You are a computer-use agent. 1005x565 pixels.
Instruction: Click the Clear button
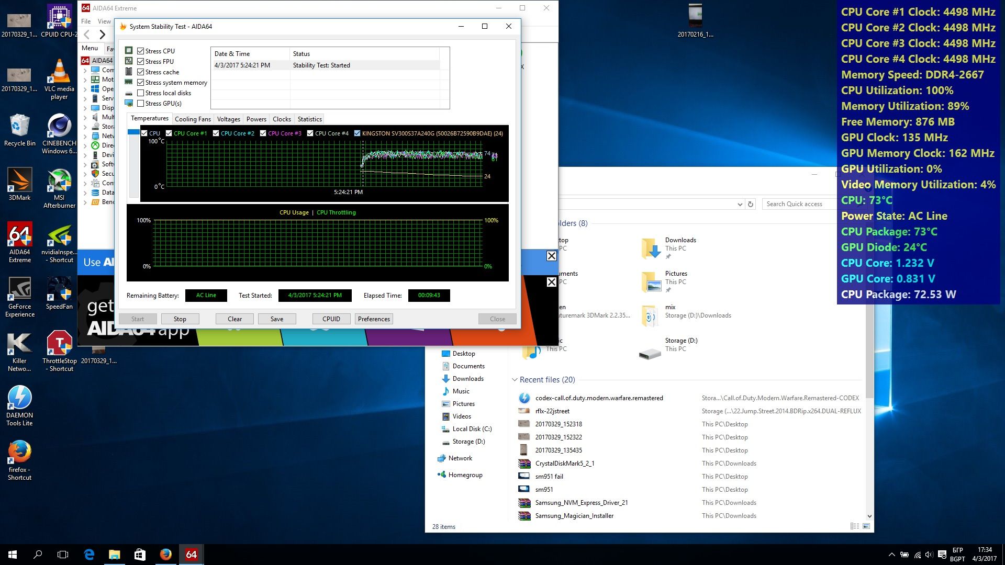click(x=234, y=319)
